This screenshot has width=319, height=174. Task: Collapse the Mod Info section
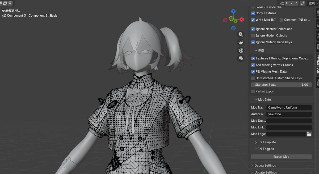coord(263,100)
